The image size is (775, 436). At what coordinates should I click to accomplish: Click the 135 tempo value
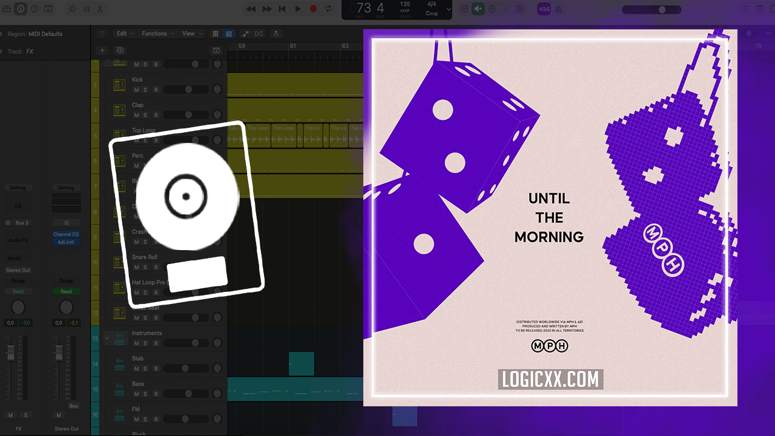coord(405,4)
